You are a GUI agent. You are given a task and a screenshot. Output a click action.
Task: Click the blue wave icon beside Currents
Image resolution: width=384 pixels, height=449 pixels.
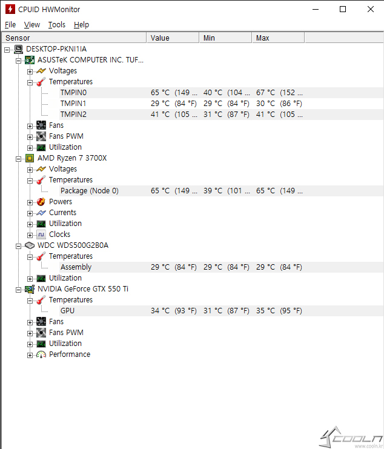[41, 213]
